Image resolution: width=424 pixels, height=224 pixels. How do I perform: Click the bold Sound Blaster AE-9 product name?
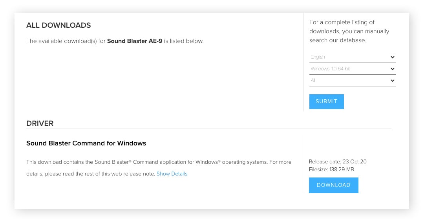135,41
